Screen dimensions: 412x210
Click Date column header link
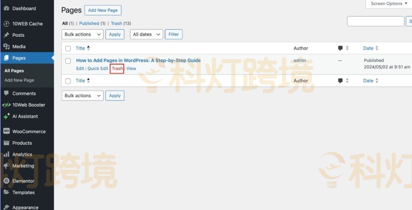[x=368, y=48]
